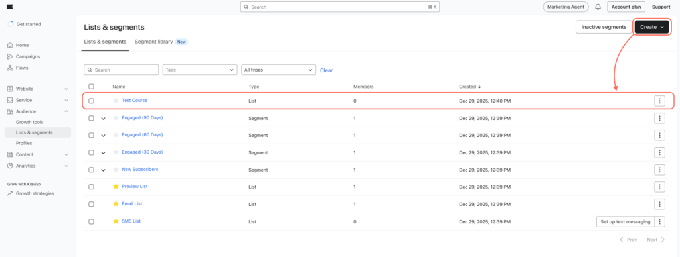
Task: Check the New Subscribers row checkbox
Action: (x=91, y=170)
